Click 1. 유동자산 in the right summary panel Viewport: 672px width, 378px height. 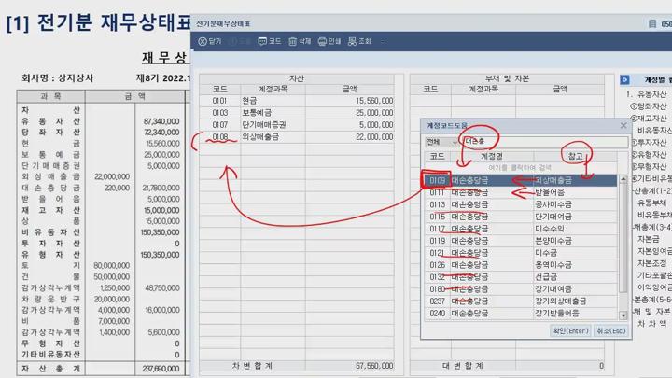point(646,94)
